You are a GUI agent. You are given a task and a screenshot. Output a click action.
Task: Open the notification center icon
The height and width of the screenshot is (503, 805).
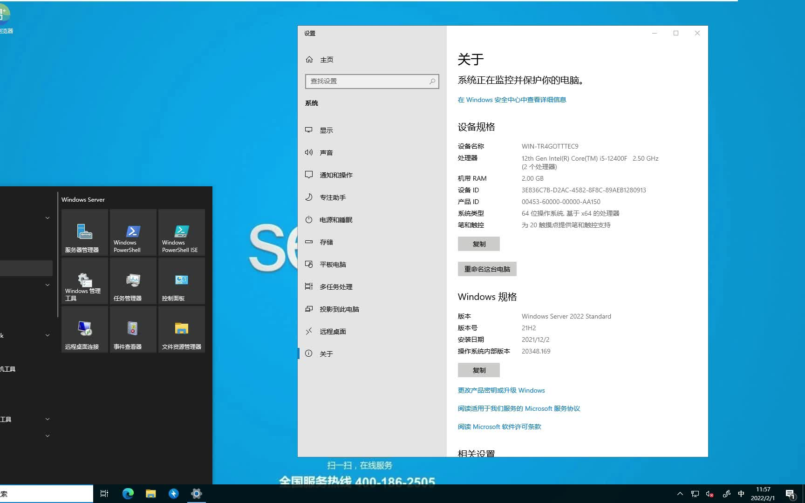point(791,494)
